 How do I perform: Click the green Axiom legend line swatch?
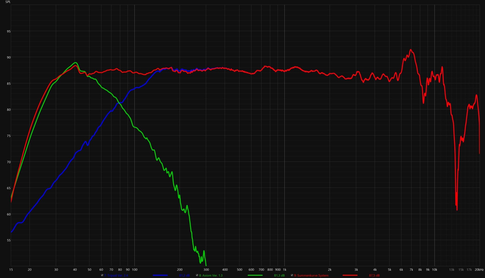(255, 275)
